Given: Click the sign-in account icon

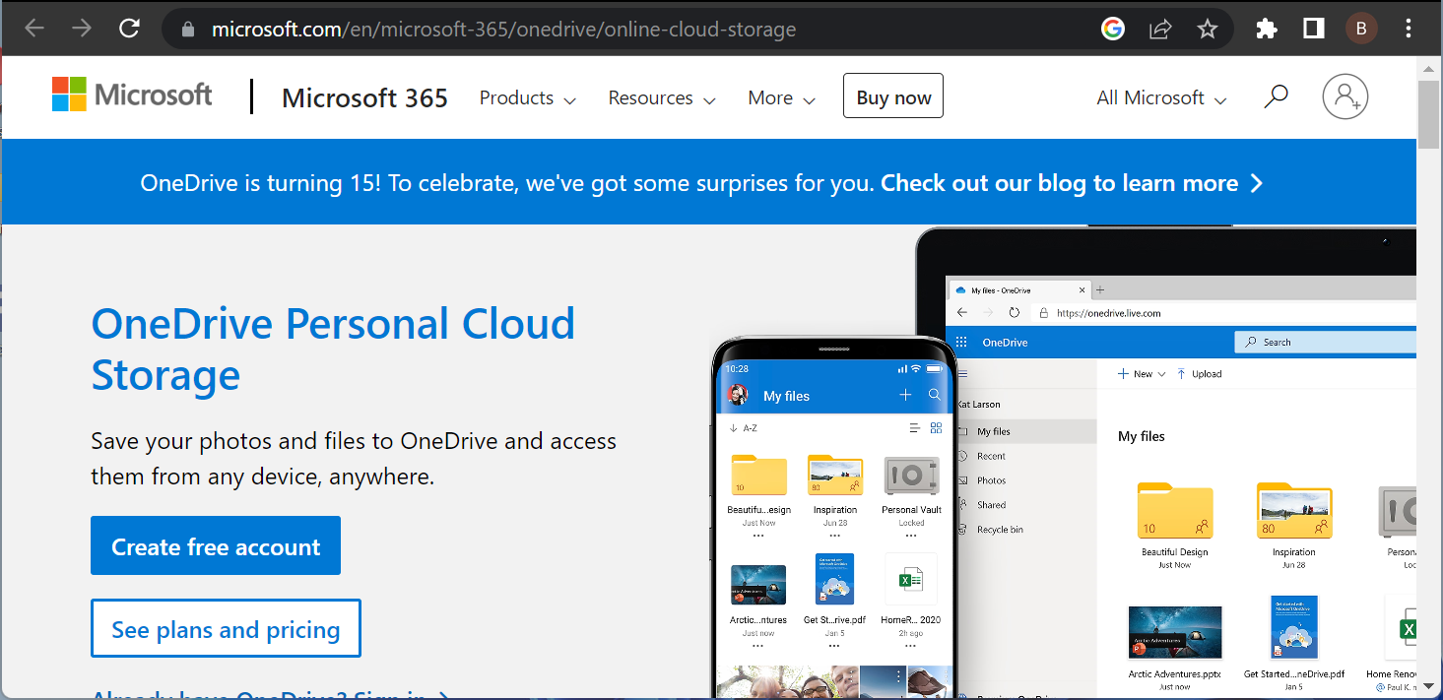Looking at the screenshot, I should click(x=1345, y=96).
